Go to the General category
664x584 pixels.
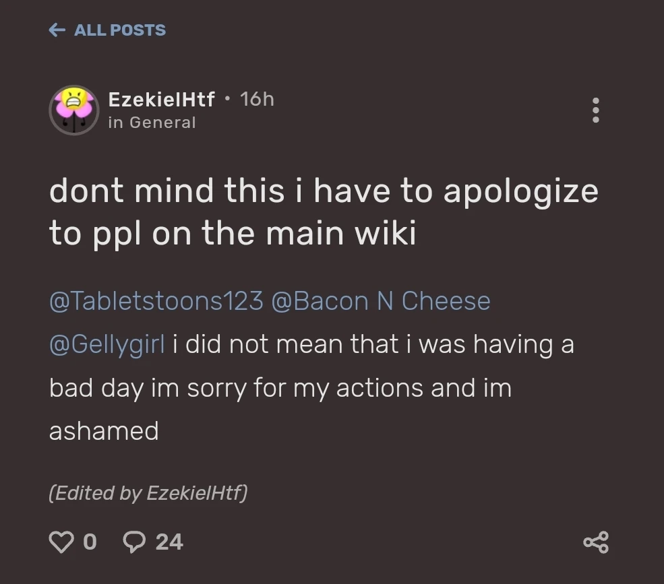(x=153, y=122)
